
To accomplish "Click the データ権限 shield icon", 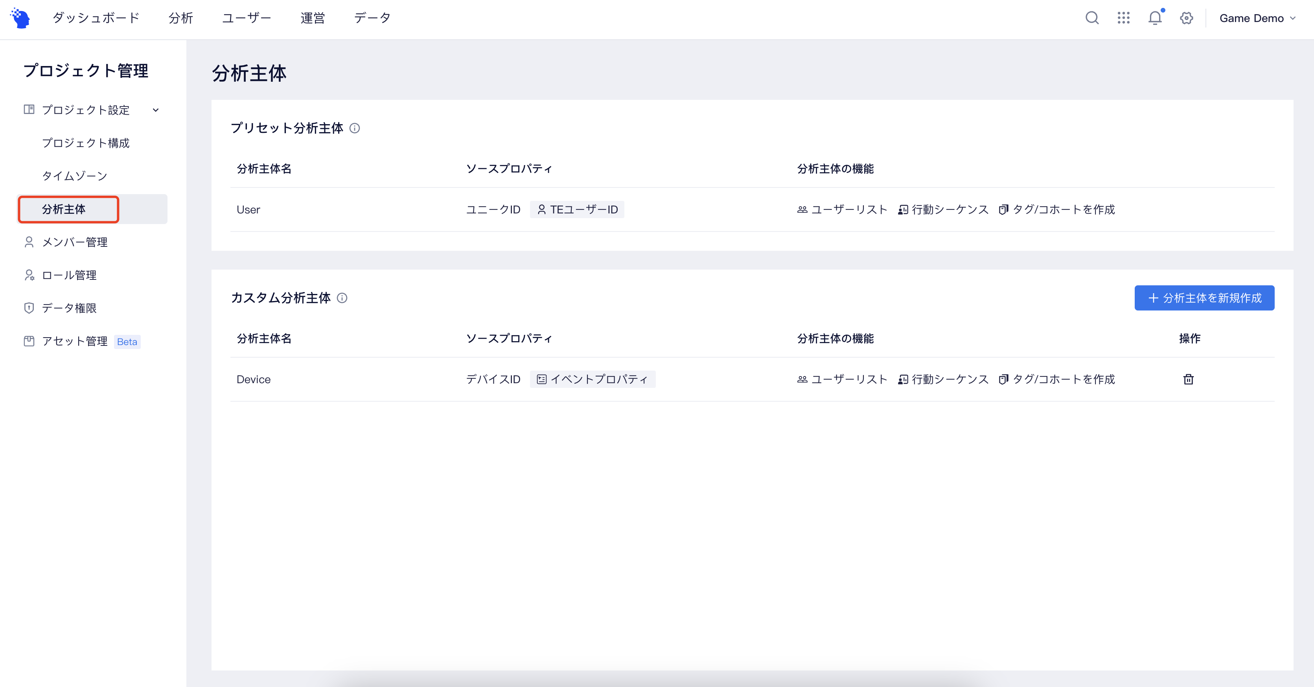I will click(29, 308).
